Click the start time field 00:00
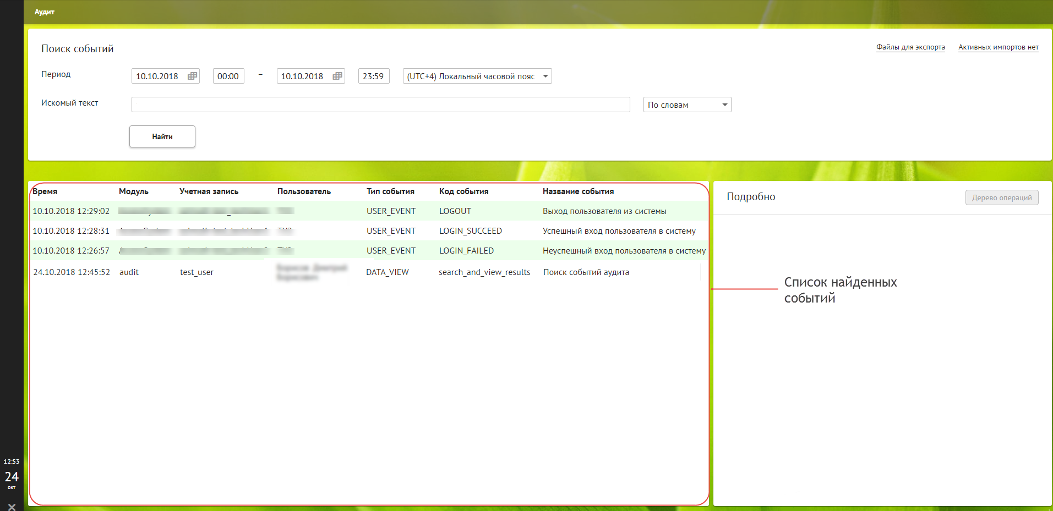Screen dimensions: 1053x511 click(228, 76)
